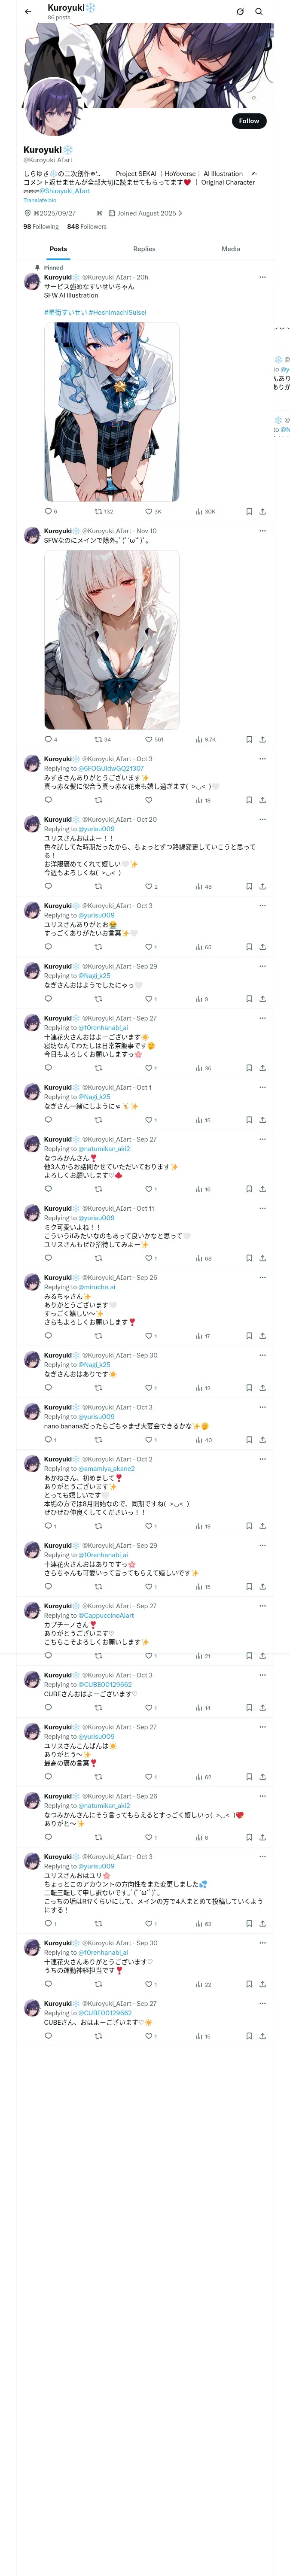This screenshot has width=290, height=2576.
Task: Click the Grok icon beside search
Action: 240,11
